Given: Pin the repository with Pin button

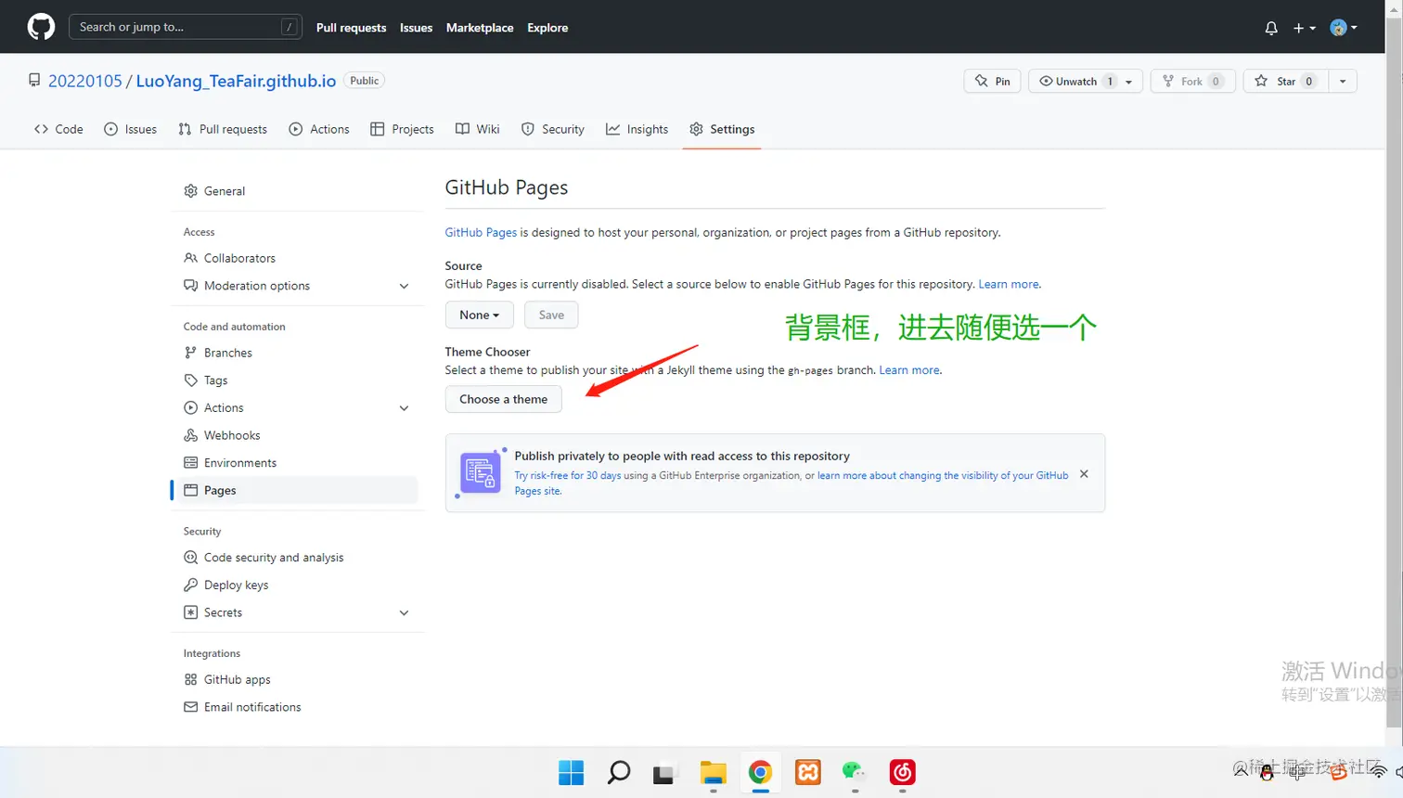Looking at the screenshot, I should 993,81.
